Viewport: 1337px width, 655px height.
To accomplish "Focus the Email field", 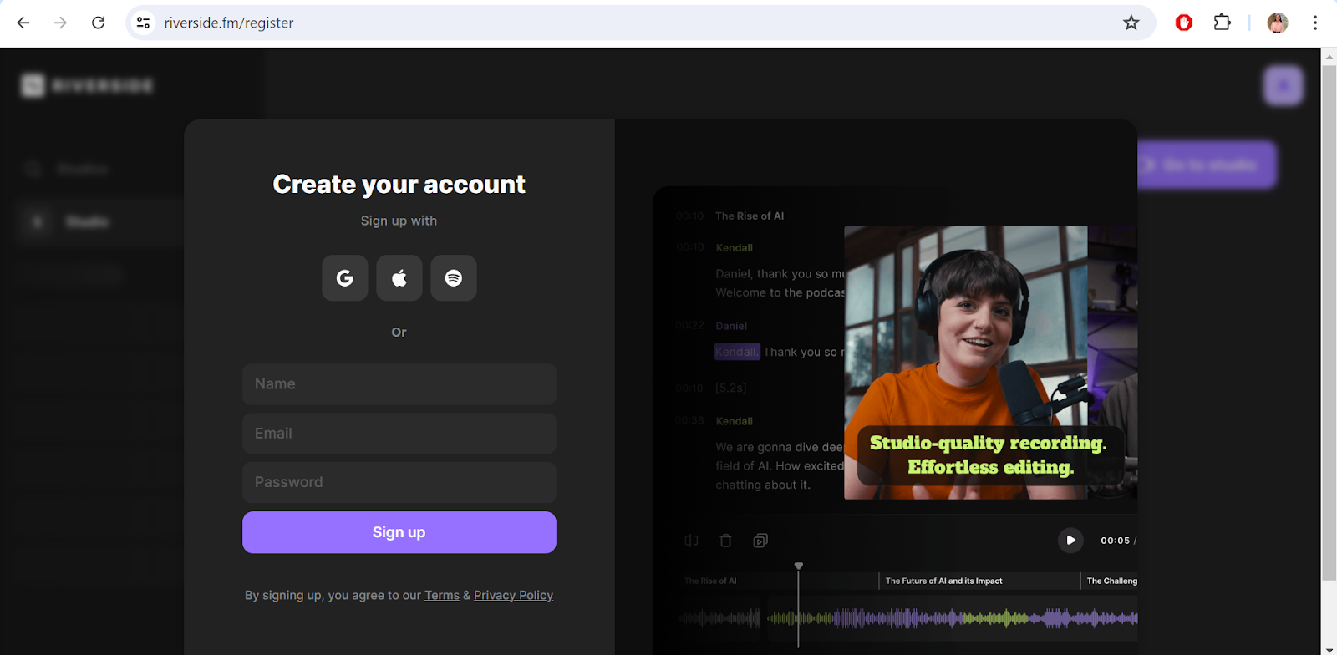I will [x=399, y=434].
